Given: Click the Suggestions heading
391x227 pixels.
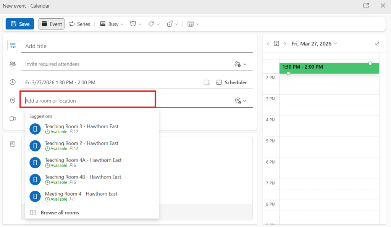Looking at the screenshot, I should (x=40, y=116).
